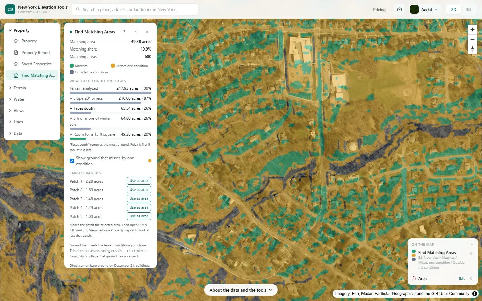
Task: Click the imagery attribution info icon
Action: (x=475, y=294)
